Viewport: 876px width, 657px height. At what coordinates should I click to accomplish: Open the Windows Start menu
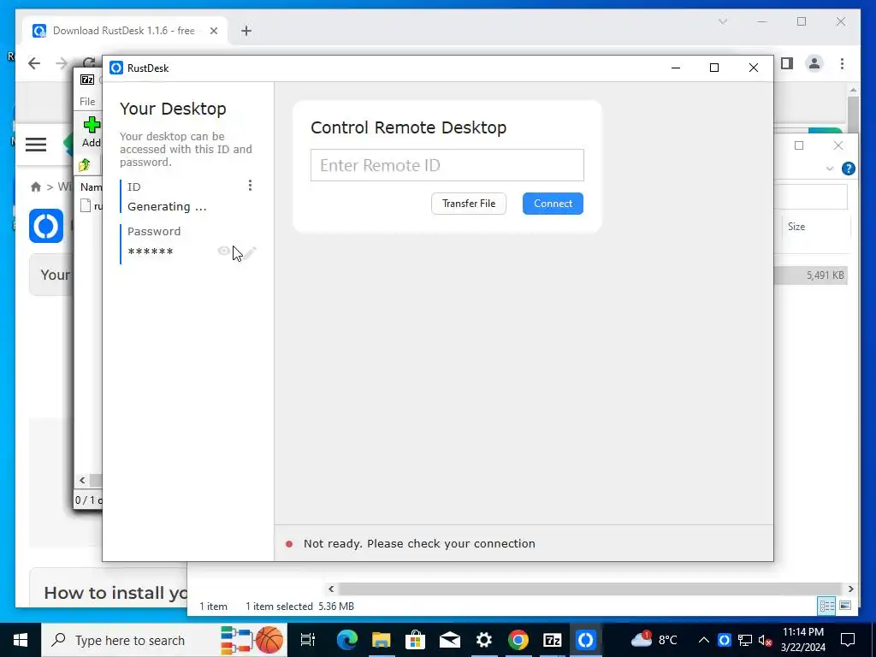pos(21,640)
